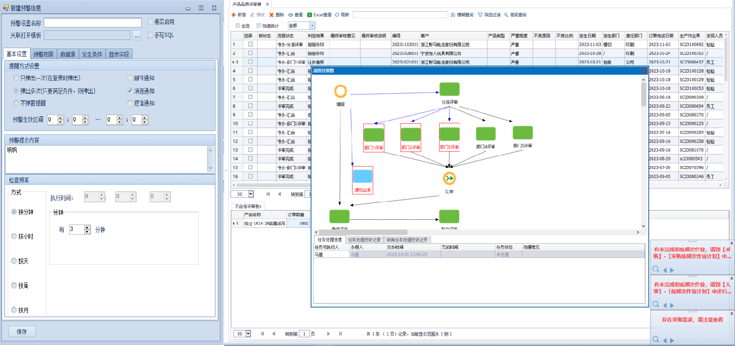This screenshot has width=735, height=346.
Task: Click the ... browse button for 关联打开模板
Action: [137, 35]
